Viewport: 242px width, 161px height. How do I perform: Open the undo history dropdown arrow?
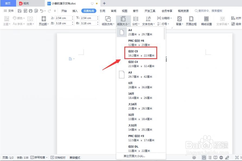tap(45, 11)
